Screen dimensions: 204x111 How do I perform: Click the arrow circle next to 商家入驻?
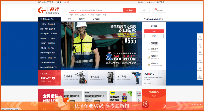[x=53, y=78]
